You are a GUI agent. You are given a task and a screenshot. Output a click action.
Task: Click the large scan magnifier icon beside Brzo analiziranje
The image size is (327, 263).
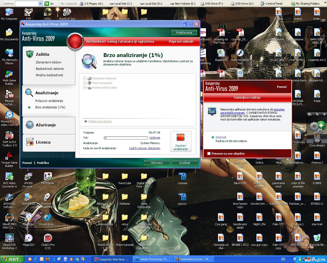coord(89,61)
